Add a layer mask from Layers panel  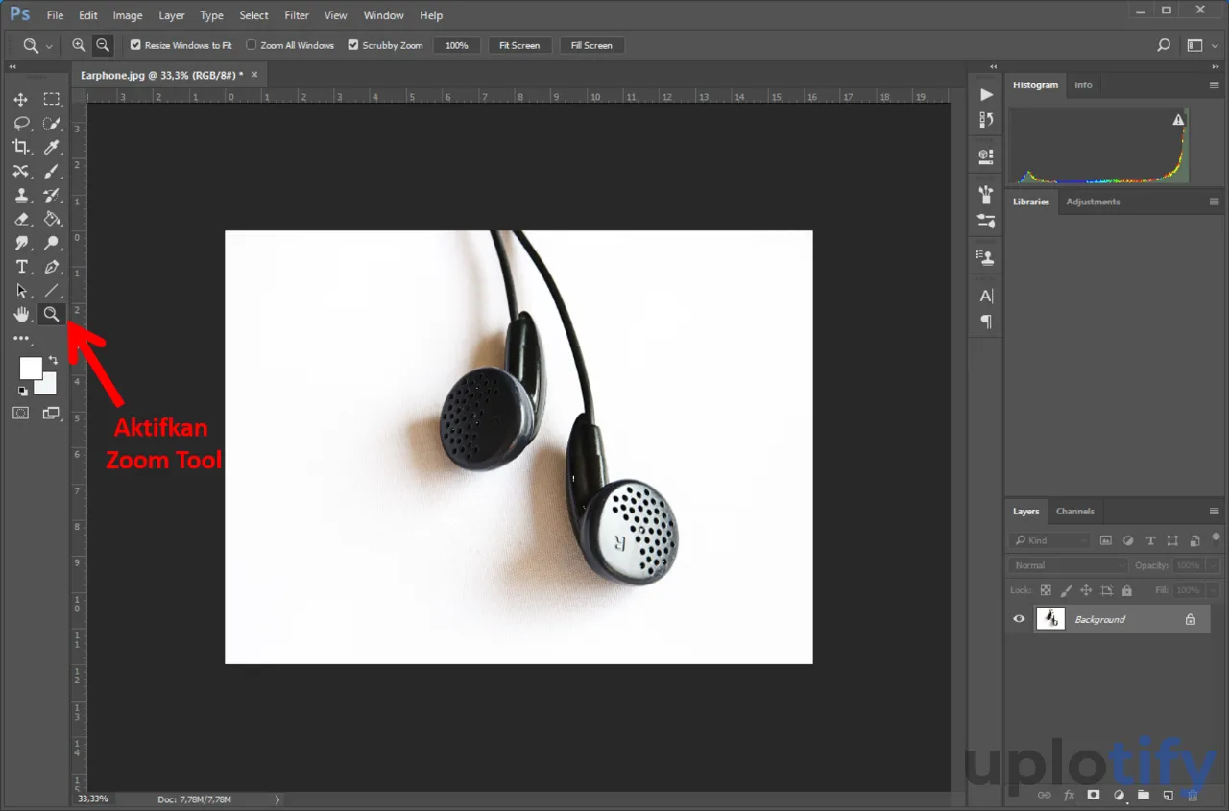coord(1093,795)
